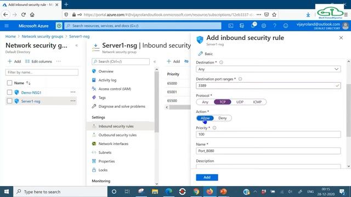
Task: Click the rules table horizontal scrollbar
Action: [x=180, y=107]
